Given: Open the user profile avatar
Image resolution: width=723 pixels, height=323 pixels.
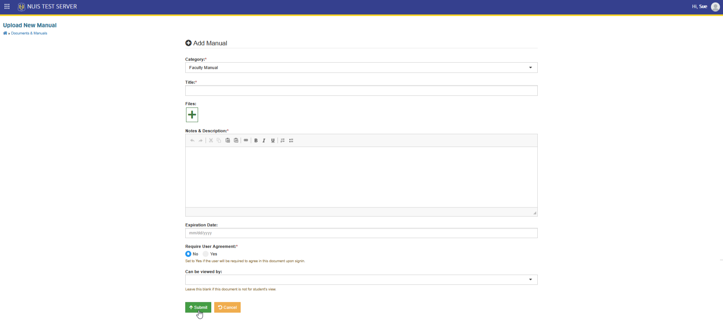Looking at the screenshot, I should click(x=715, y=7).
